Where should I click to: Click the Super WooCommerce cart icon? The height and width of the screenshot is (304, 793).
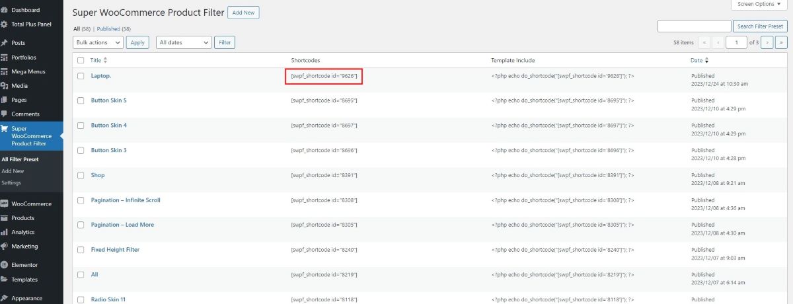[x=5, y=129]
